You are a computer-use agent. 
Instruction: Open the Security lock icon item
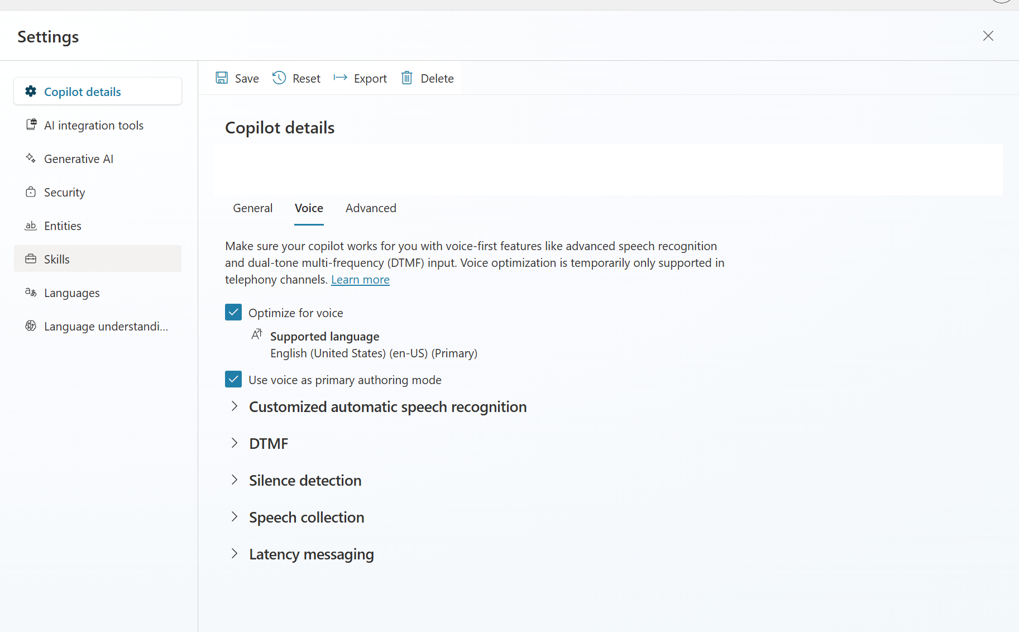(31, 192)
